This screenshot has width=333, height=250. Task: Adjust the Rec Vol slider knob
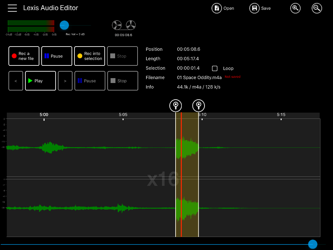(64, 25)
